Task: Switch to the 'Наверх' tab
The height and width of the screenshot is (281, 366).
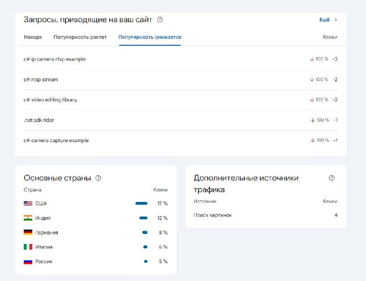Action: [x=32, y=37]
